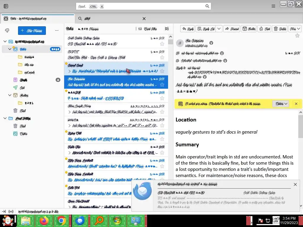Star the open message in header pane

297,35
